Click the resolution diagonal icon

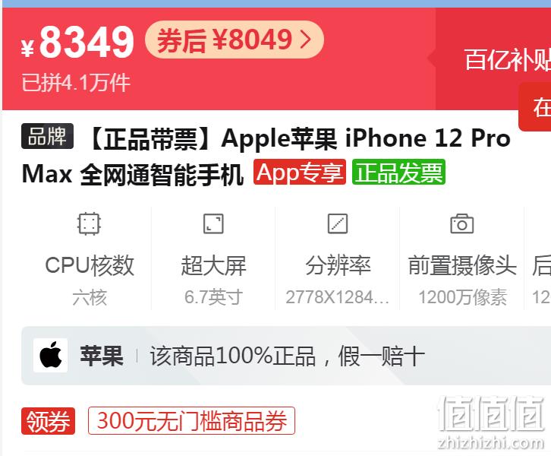[337, 223]
